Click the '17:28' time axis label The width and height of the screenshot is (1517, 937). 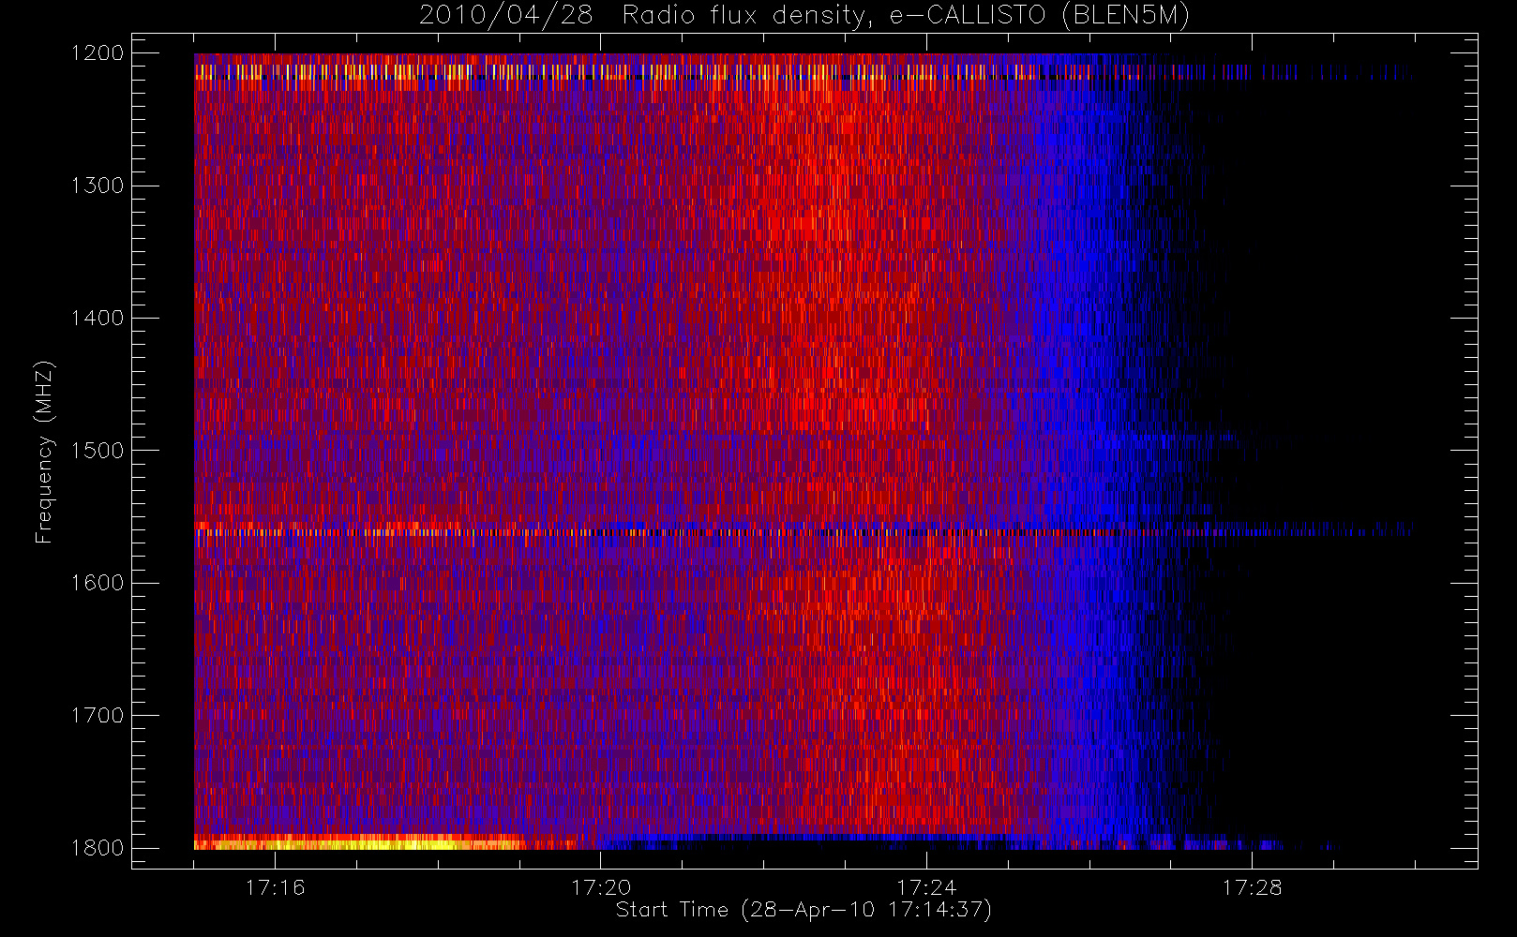tap(1252, 887)
